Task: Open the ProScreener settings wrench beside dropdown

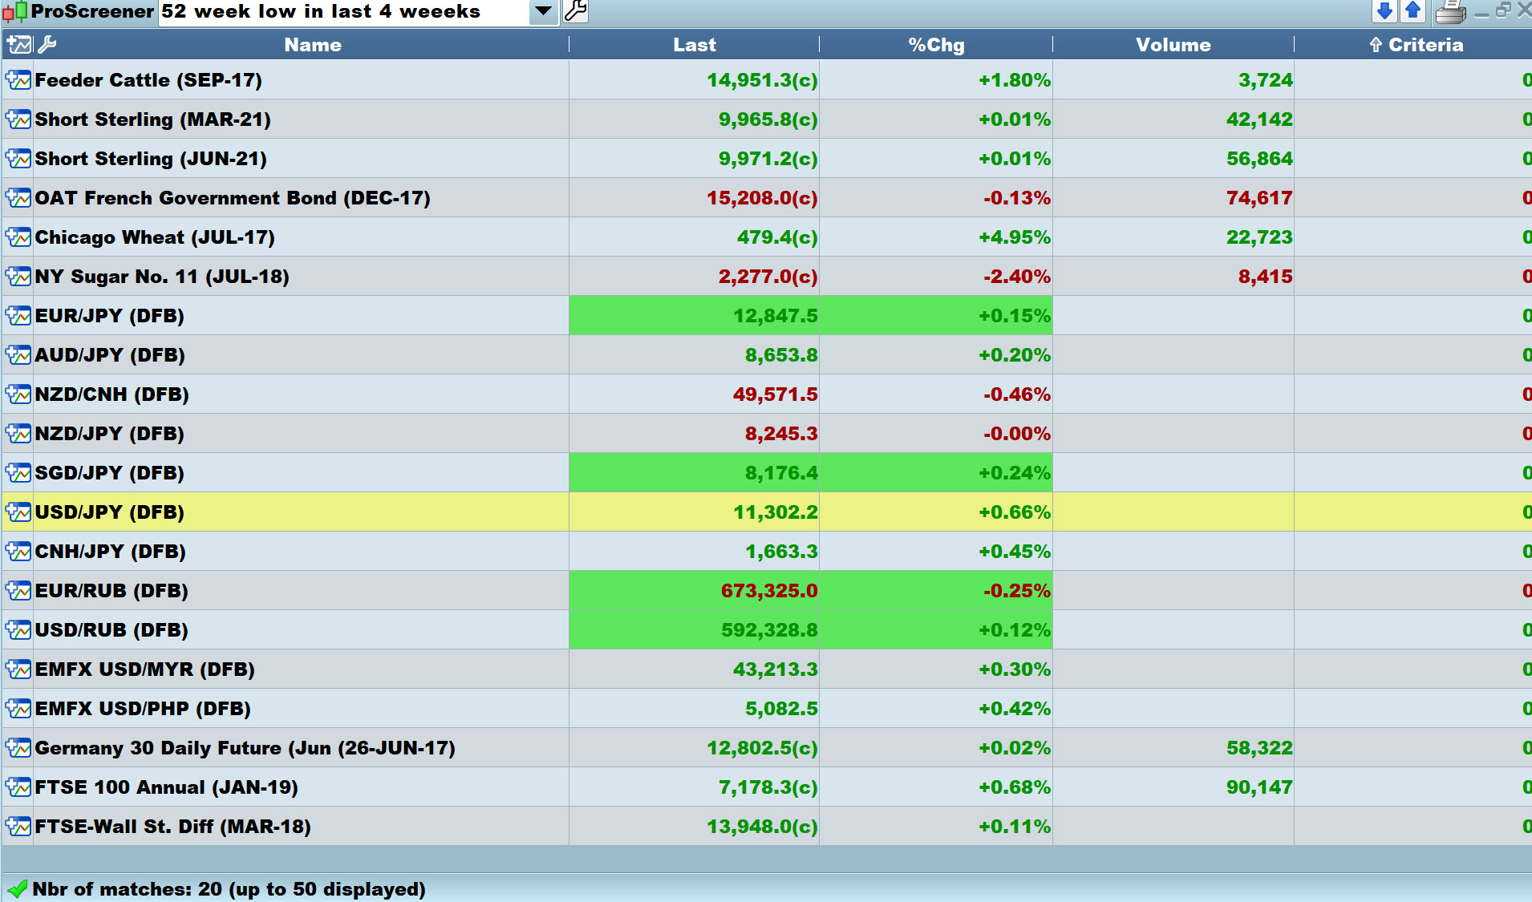Action: click(x=575, y=11)
